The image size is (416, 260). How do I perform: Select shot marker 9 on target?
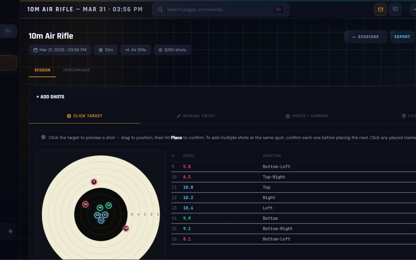(x=94, y=182)
